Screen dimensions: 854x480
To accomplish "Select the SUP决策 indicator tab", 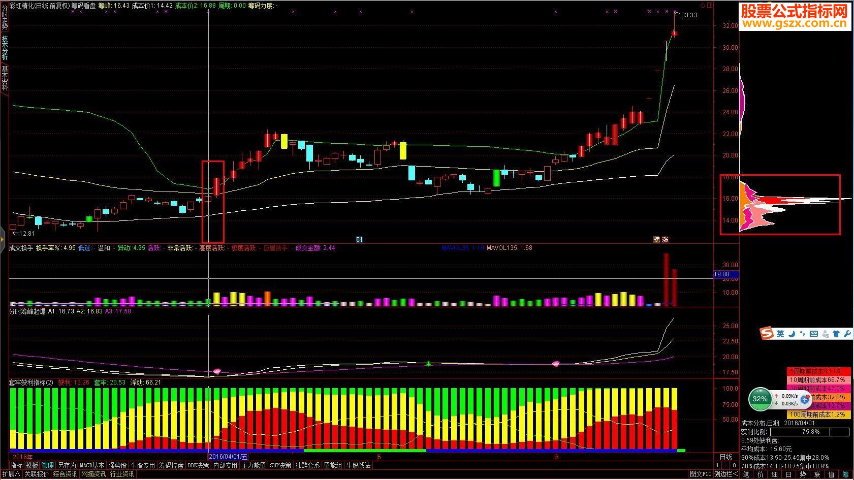I will [280, 465].
